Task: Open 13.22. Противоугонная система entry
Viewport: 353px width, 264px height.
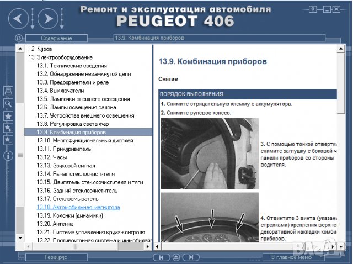Action: pos(94,241)
